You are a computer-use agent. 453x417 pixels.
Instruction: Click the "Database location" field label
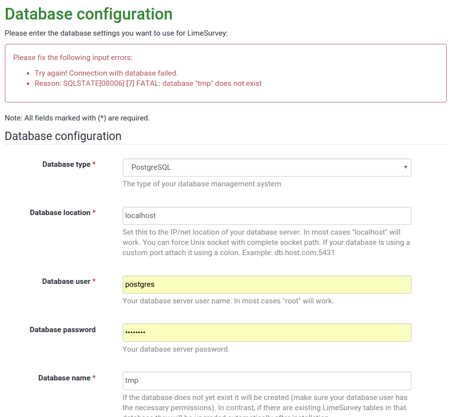tap(60, 213)
